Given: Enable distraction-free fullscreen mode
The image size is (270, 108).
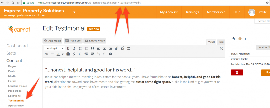Looking at the screenshot, I should 221,48.
